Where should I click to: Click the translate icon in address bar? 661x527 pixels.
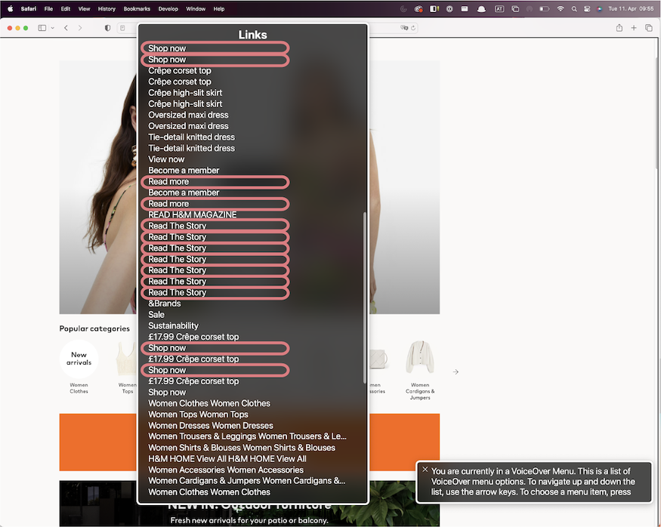tap(404, 28)
